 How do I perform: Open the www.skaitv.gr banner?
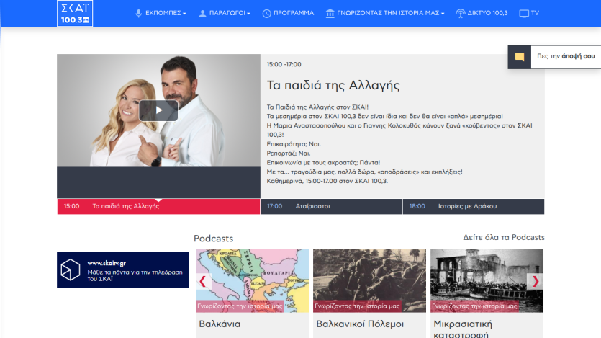click(122, 270)
